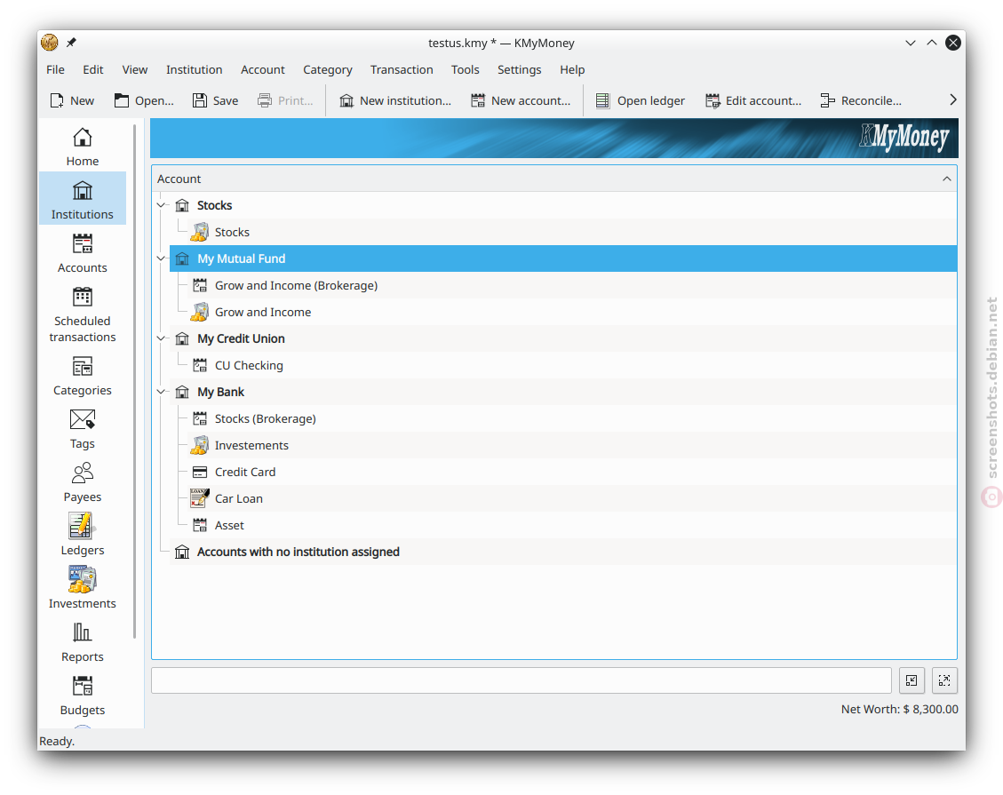
Task: Save the file via toolbar
Action: point(216,100)
